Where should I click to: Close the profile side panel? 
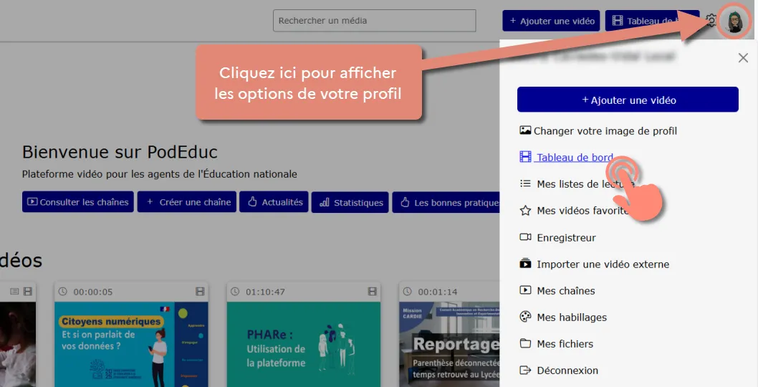pos(743,58)
